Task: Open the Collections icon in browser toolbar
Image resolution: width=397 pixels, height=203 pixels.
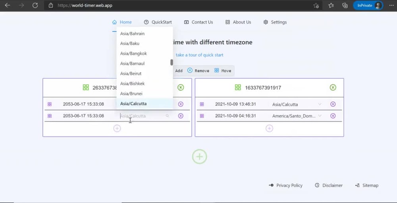Action: click(345, 5)
